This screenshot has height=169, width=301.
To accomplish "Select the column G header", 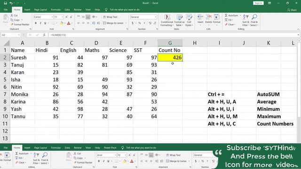I will coord(170,43).
